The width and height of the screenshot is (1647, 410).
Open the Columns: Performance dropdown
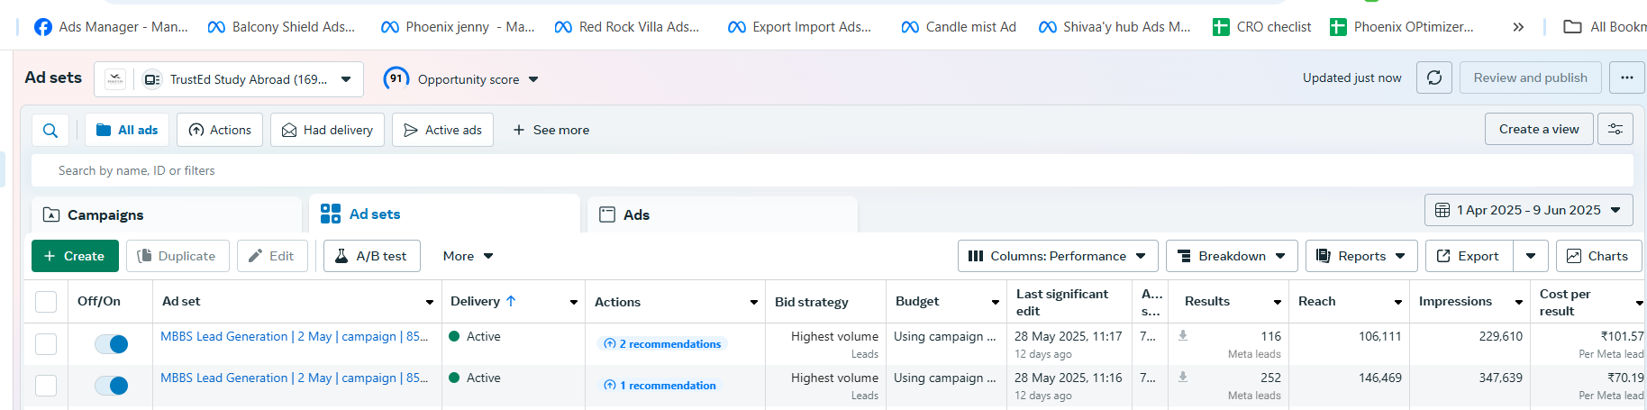pos(1058,256)
